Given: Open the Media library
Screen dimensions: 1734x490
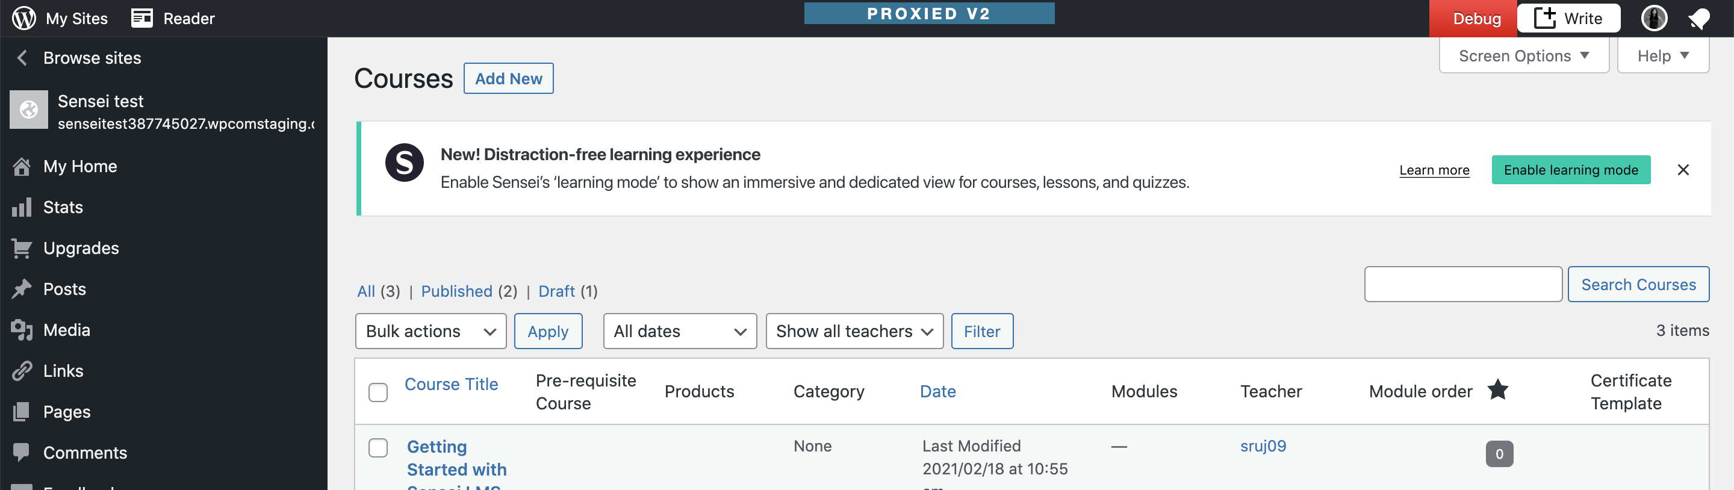Looking at the screenshot, I should (67, 329).
